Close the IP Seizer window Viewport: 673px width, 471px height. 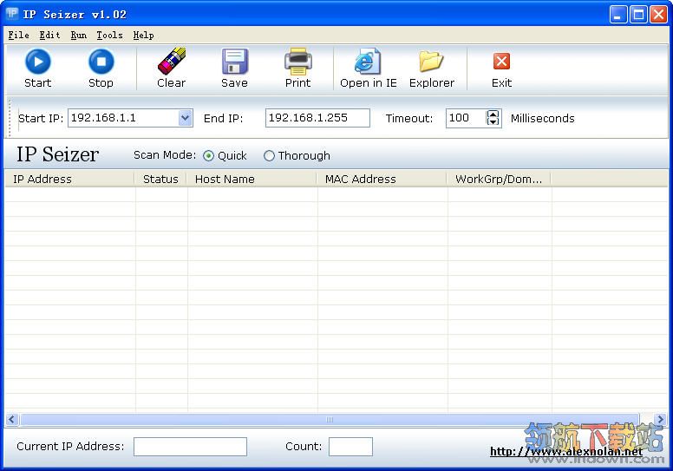(658, 15)
